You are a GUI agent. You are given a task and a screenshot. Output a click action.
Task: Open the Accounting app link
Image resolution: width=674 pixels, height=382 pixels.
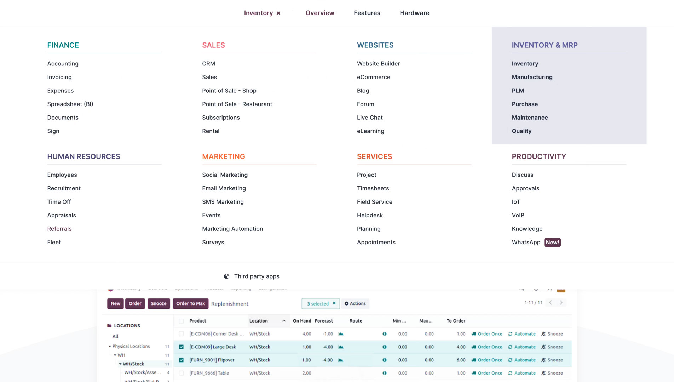pos(63,64)
